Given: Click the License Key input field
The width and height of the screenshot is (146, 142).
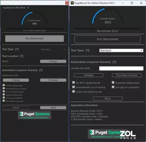Looking at the screenshot, I should (121, 68).
